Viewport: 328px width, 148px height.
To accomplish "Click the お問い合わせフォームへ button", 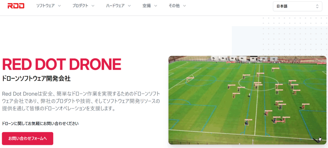I will pyautogui.click(x=28, y=138).
